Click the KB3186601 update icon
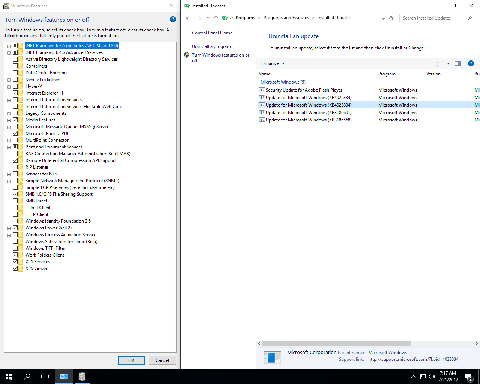The image size is (480, 384). click(x=262, y=112)
